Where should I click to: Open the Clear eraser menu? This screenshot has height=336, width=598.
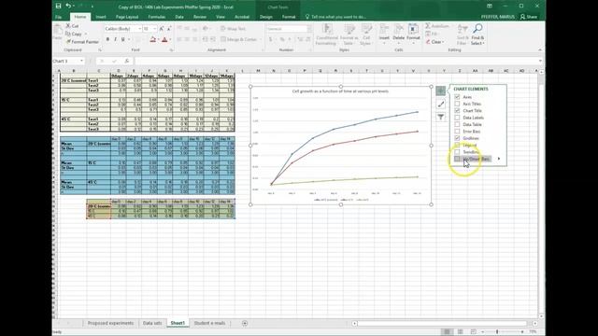click(x=434, y=42)
